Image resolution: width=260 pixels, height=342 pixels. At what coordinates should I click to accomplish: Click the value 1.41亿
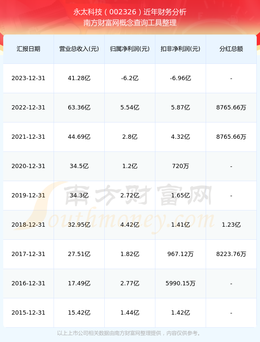pos(181,225)
